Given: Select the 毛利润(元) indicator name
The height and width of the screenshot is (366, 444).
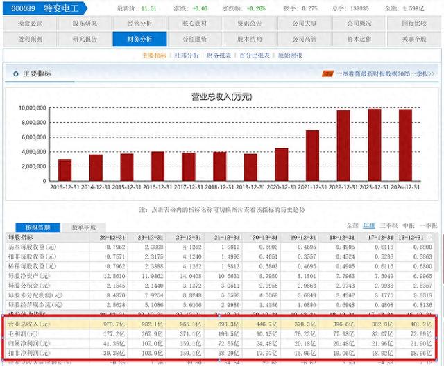Looking at the screenshot, I should [x=23, y=333].
